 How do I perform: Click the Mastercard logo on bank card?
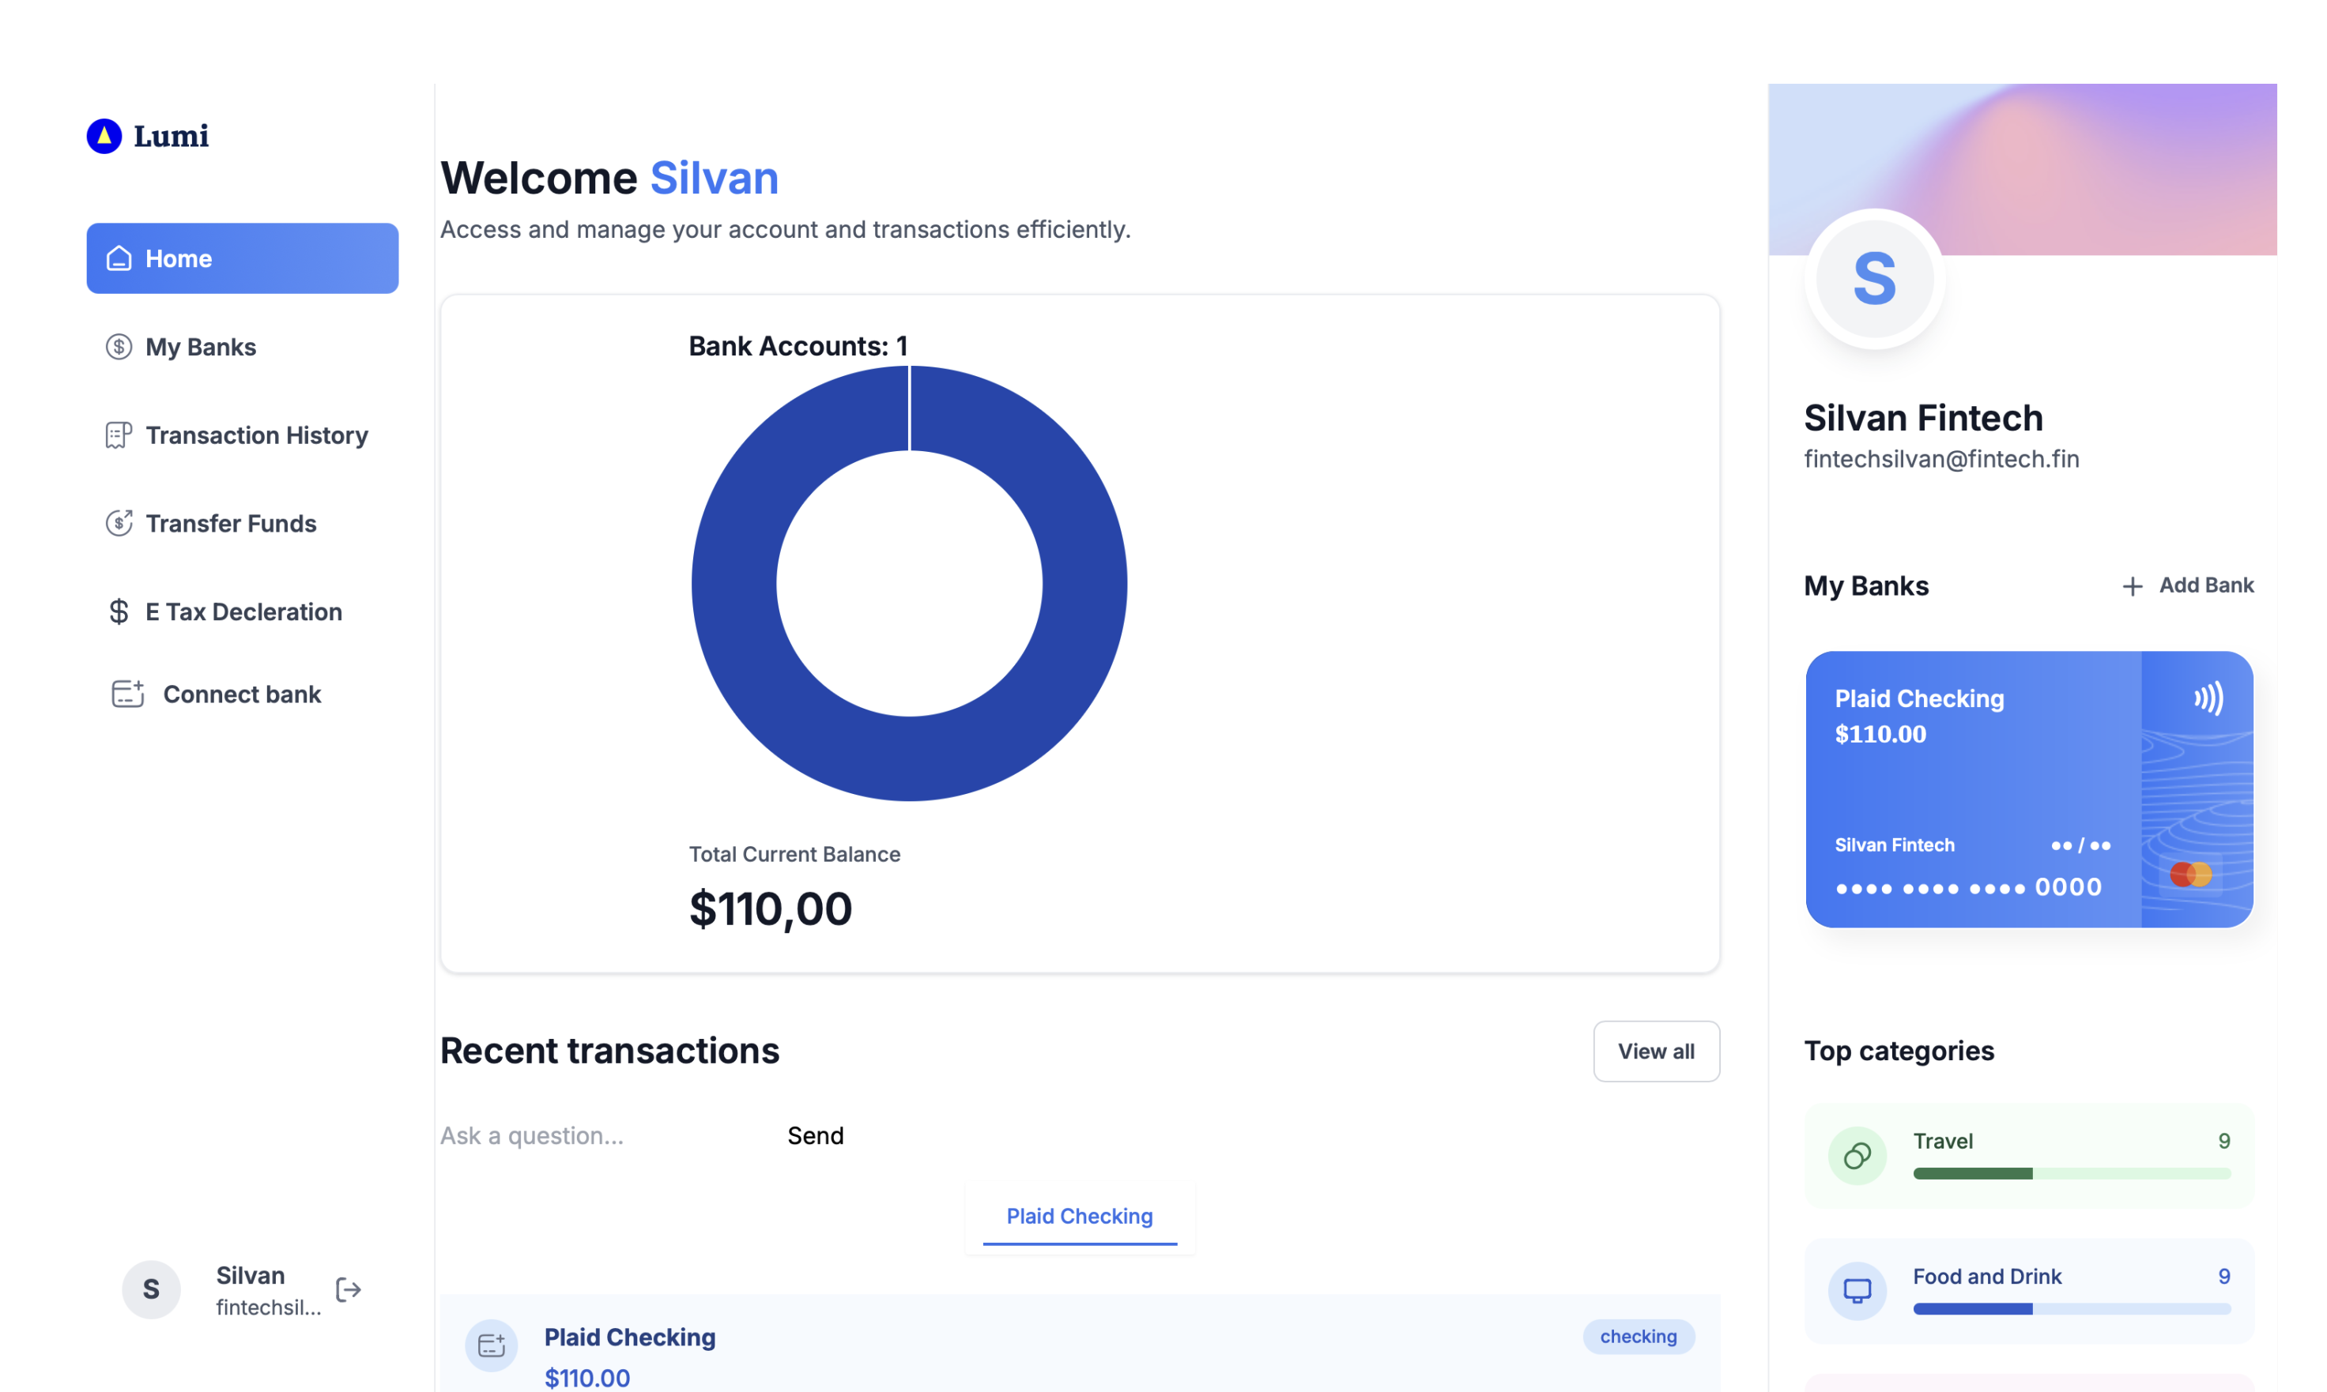[2191, 875]
